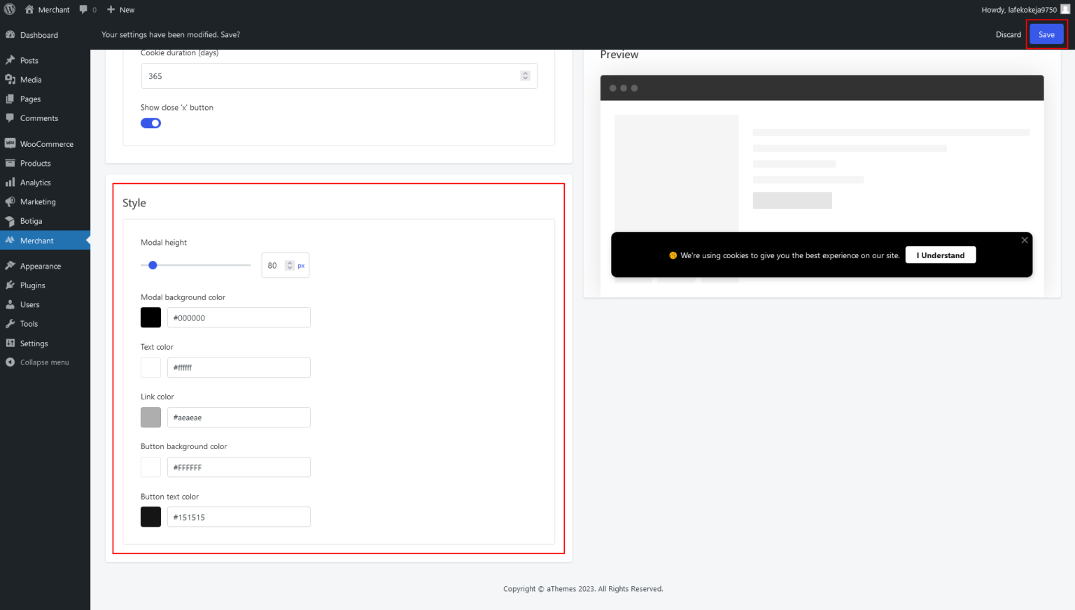Close the cookie banner preview
The width and height of the screenshot is (1075, 610).
click(x=1025, y=240)
